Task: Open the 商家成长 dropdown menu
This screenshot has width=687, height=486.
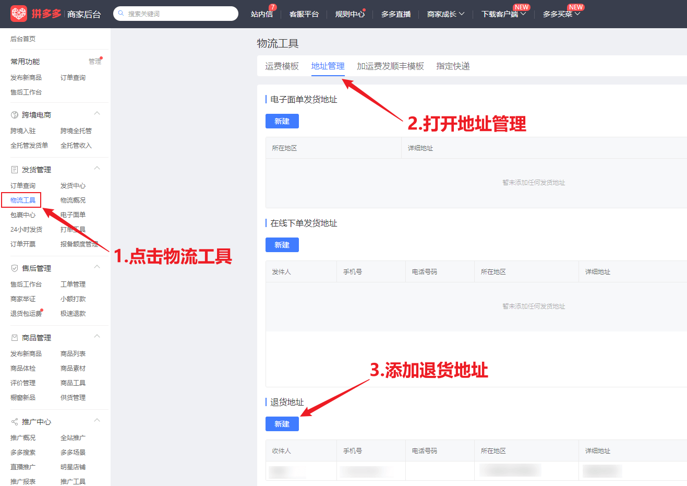Action: click(x=445, y=14)
